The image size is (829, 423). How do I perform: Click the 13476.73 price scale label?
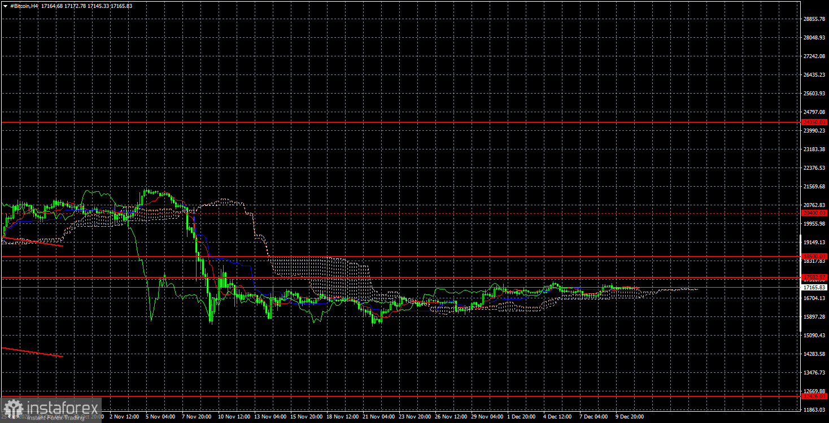[x=814, y=372]
